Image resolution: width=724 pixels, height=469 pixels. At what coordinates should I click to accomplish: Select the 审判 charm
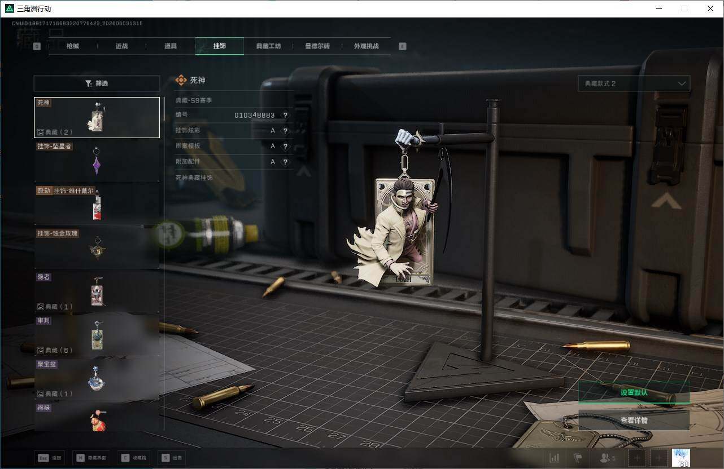[97, 335]
